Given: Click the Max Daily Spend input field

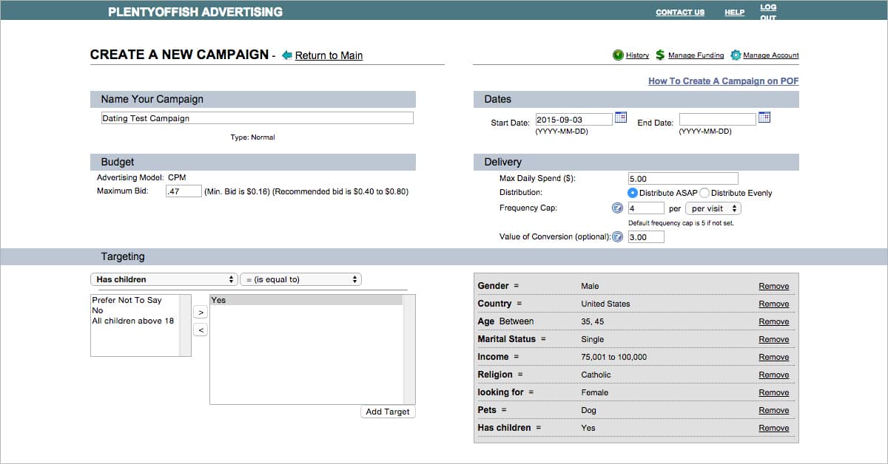Looking at the screenshot, I should (x=682, y=178).
